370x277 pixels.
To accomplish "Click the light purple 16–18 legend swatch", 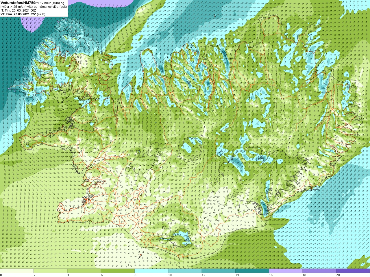I will pyautogui.click(x=286, y=271).
